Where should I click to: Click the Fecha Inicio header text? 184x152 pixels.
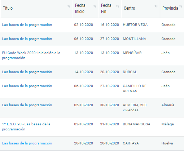pos(80,8)
